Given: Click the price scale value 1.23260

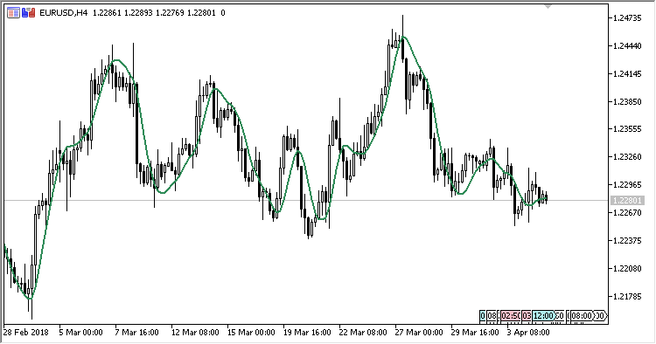Looking at the screenshot, I should coord(627,157).
